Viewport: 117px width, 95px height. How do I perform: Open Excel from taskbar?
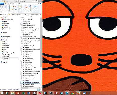tap(24, 93)
